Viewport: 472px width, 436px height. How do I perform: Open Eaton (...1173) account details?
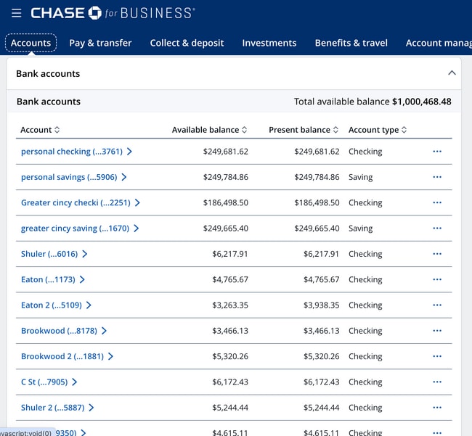[x=53, y=279]
